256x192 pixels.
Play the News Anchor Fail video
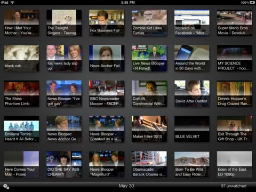(107, 58)
